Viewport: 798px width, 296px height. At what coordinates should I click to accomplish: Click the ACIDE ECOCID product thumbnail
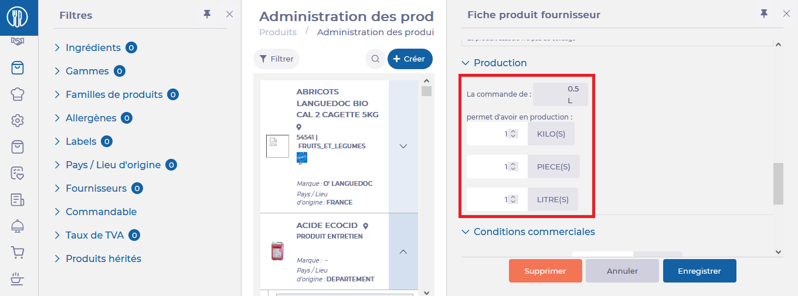[x=275, y=250]
